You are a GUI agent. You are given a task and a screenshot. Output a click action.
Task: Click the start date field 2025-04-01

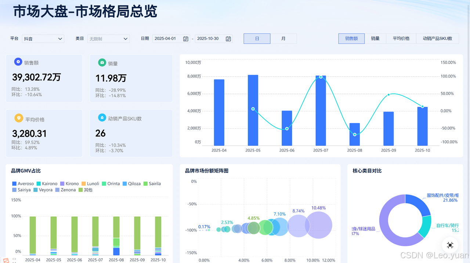[171, 39]
